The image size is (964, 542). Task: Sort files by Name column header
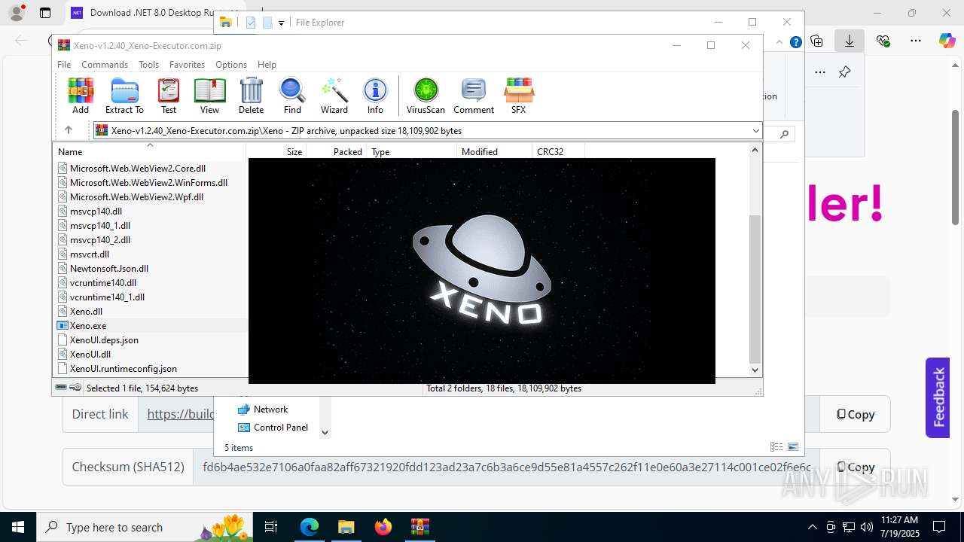pos(149,151)
